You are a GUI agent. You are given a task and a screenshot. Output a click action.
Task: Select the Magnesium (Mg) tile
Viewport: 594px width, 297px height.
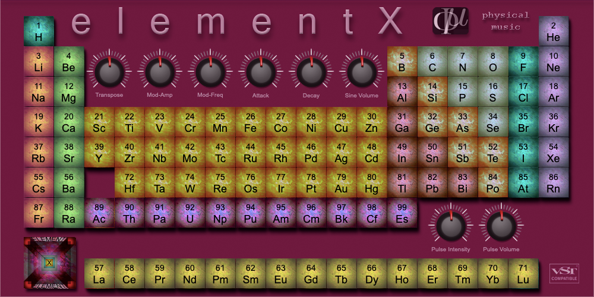69,91
